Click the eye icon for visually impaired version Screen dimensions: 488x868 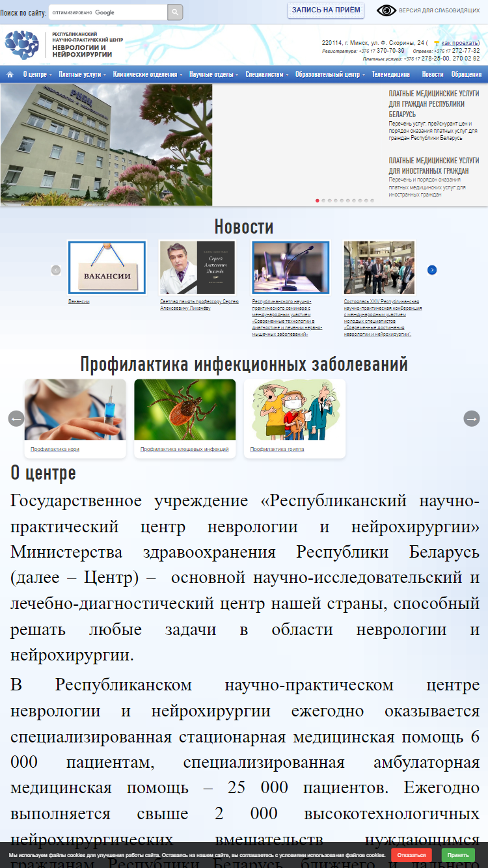pos(386,10)
